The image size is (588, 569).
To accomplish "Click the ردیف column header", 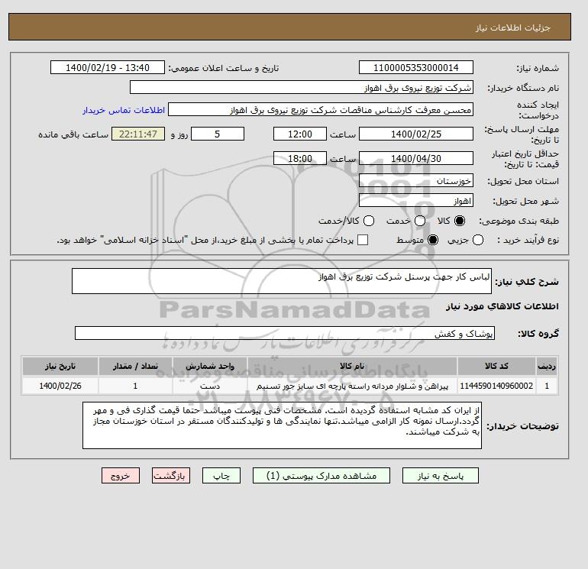I will pos(547,366).
